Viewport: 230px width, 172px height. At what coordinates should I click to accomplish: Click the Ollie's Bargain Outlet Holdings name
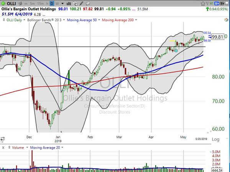tap(29, 9)
